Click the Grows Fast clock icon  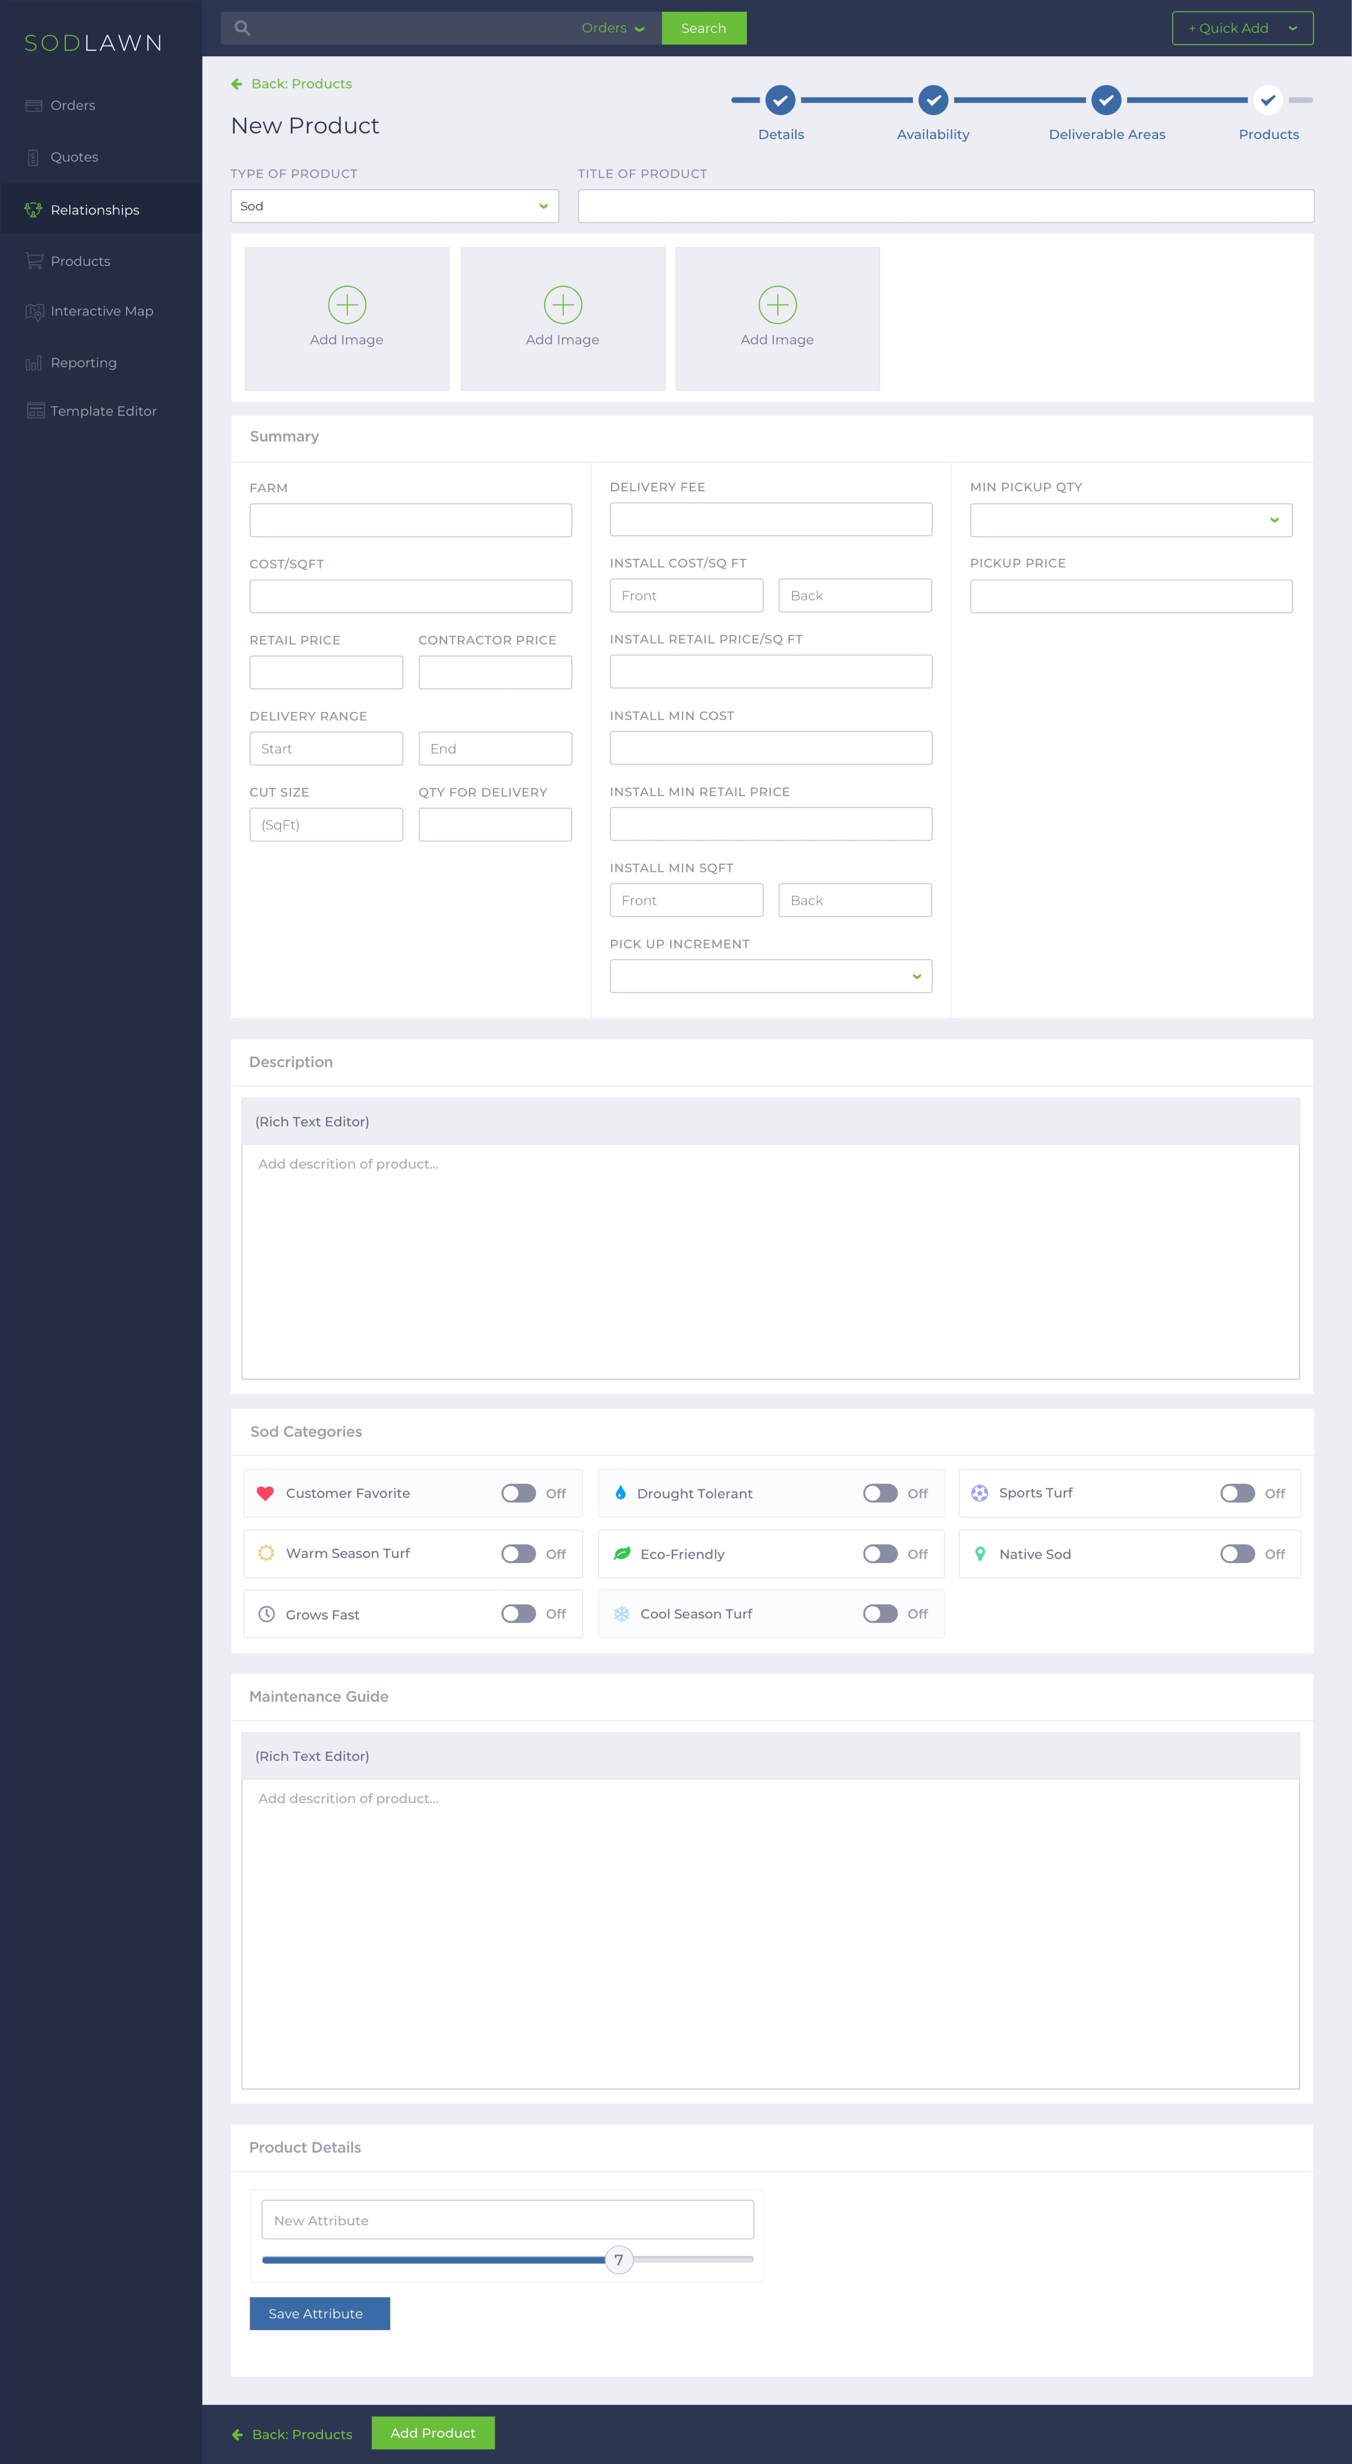point(267,1614)
